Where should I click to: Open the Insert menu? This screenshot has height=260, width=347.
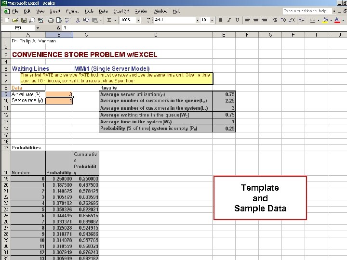click(55, 11)
